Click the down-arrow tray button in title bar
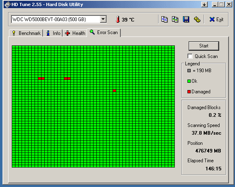The width and height of the screenshot is (235, 187). click(x=204, y=4)
